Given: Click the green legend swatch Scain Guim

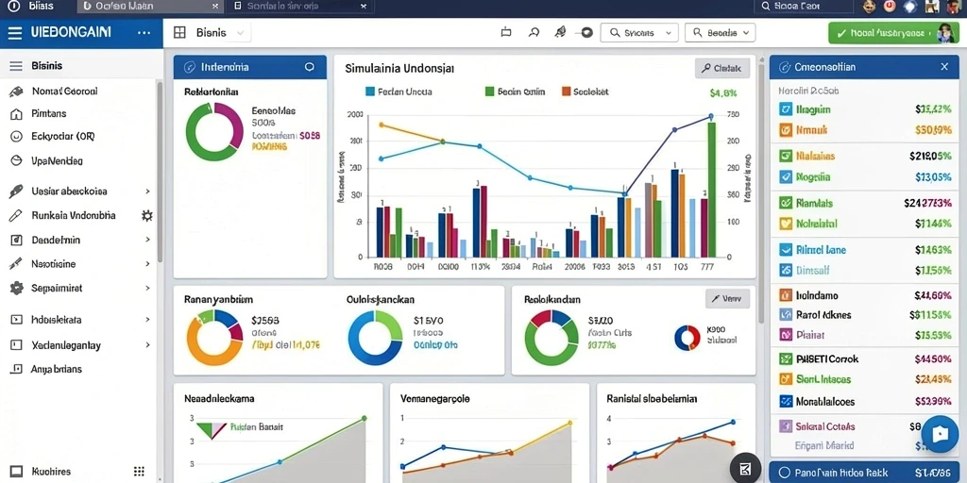Looking at the screenshot, I should coord(490,92).
